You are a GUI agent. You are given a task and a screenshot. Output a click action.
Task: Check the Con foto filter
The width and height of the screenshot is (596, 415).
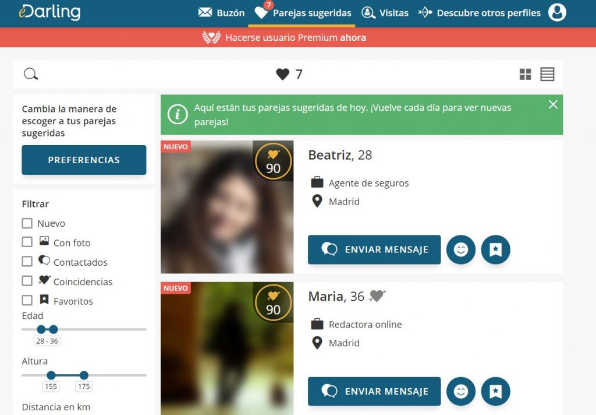(27, 242)
